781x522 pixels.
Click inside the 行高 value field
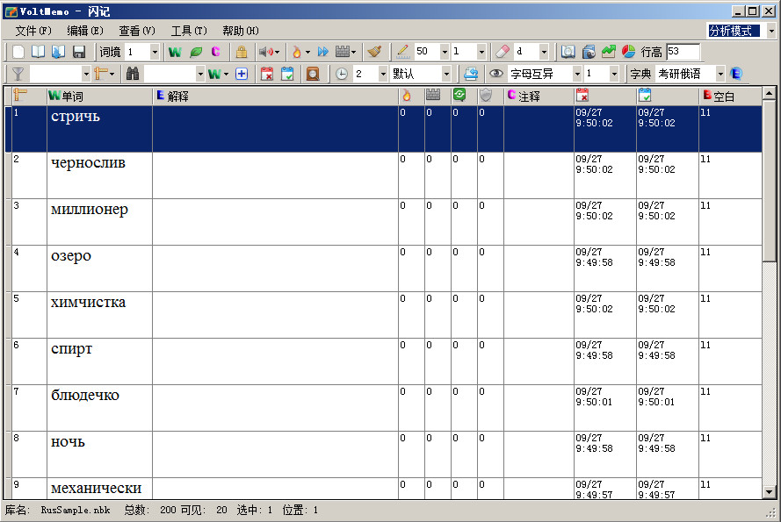click(x=684, y=52)
